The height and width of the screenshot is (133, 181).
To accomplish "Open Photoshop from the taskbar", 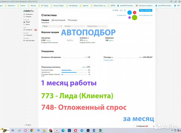I will tap(88, 130).
